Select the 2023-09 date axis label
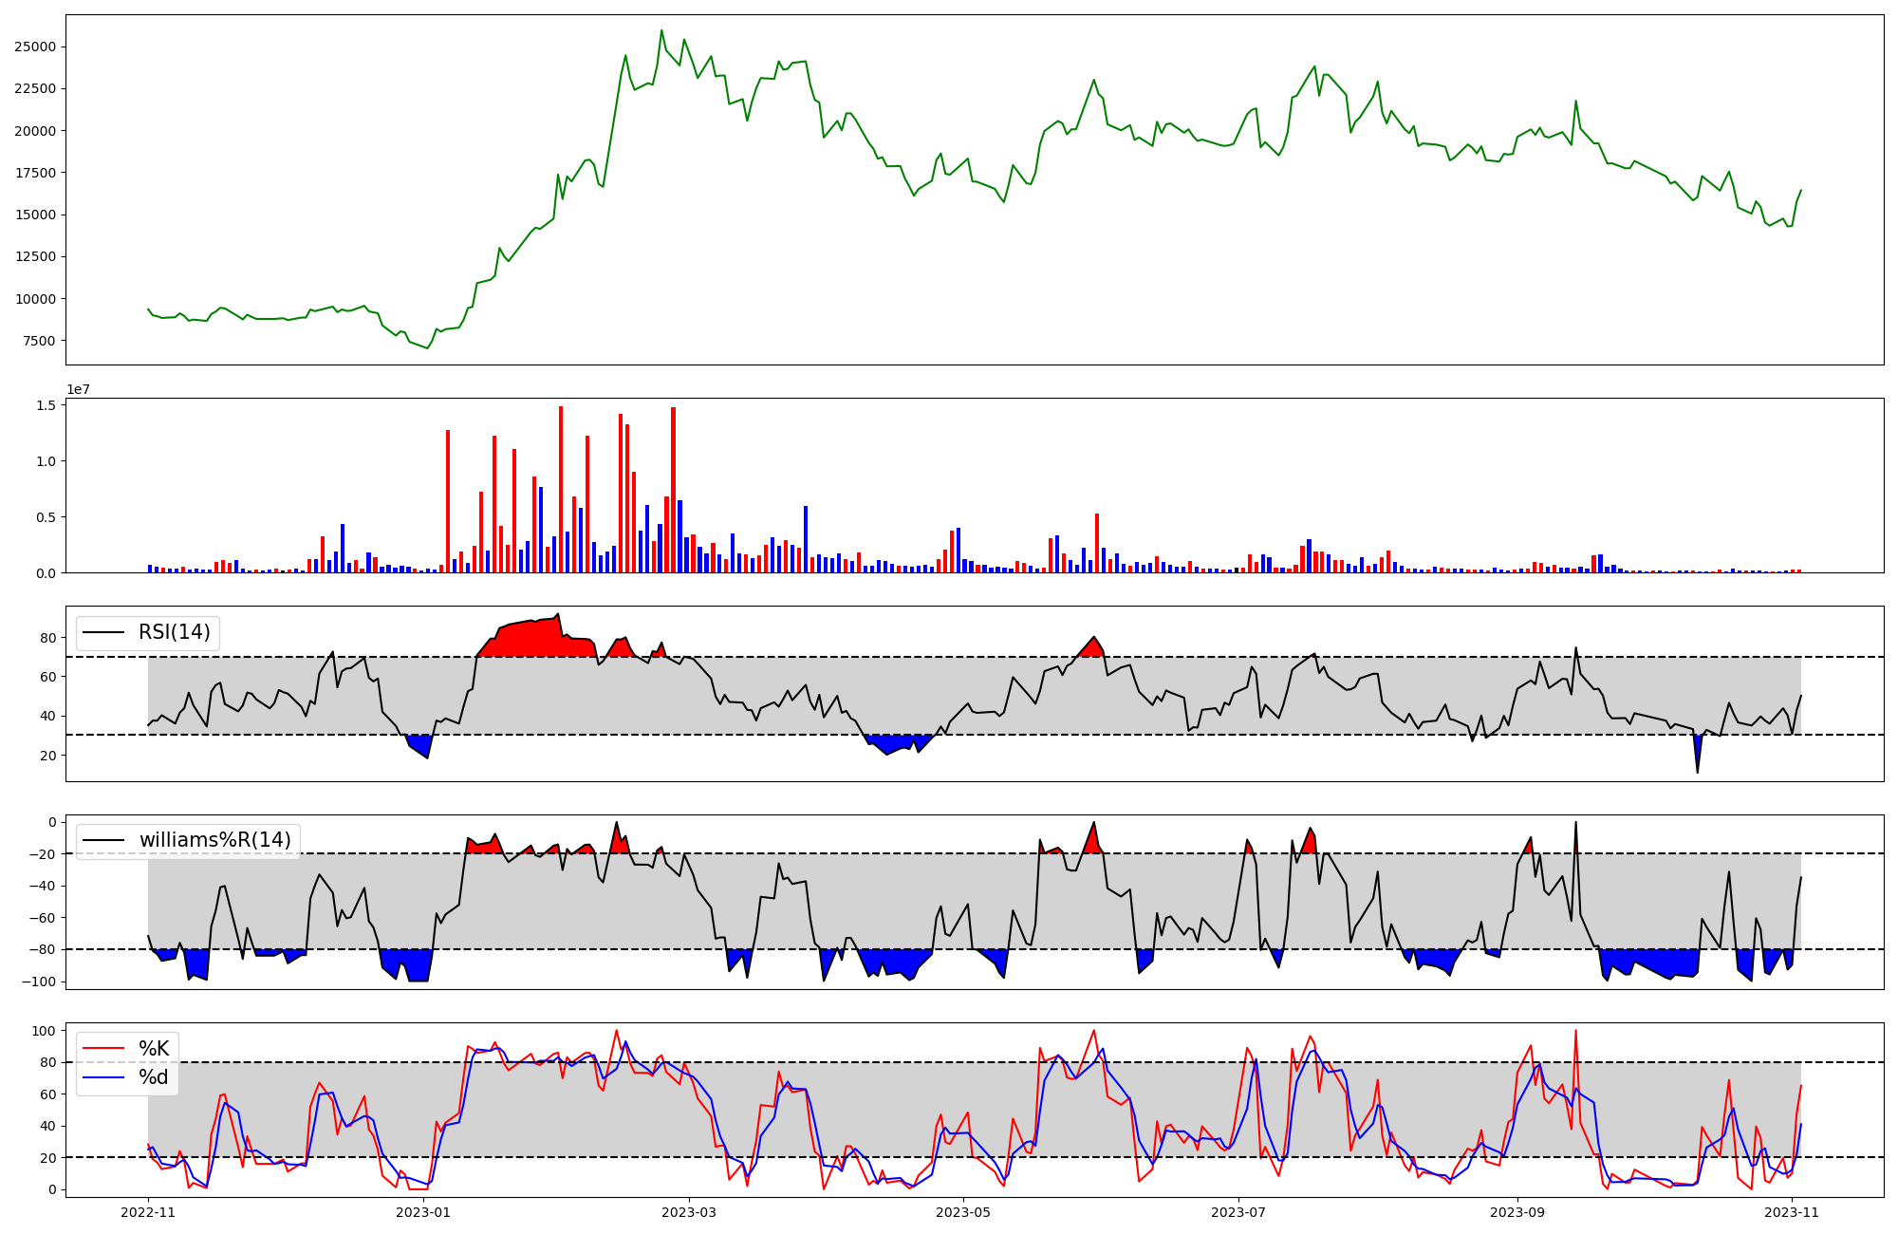 [1517, 1212]
